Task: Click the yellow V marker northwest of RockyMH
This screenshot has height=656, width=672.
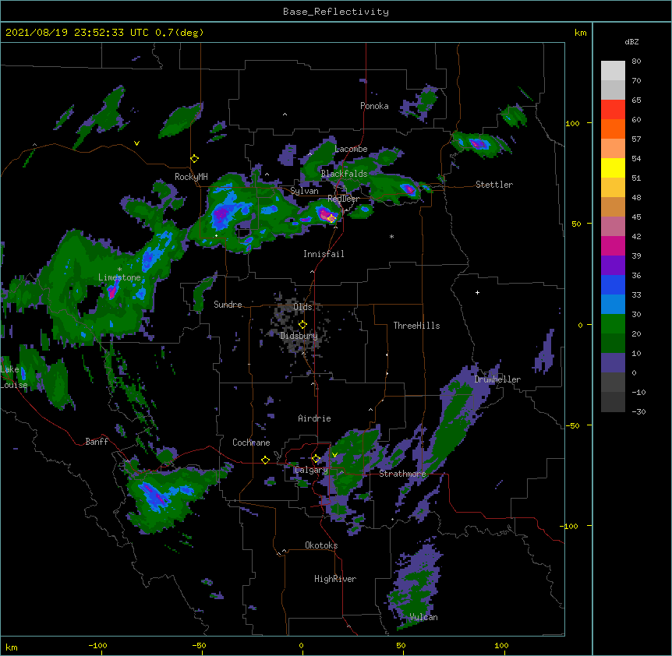Action: pos(136,143)
